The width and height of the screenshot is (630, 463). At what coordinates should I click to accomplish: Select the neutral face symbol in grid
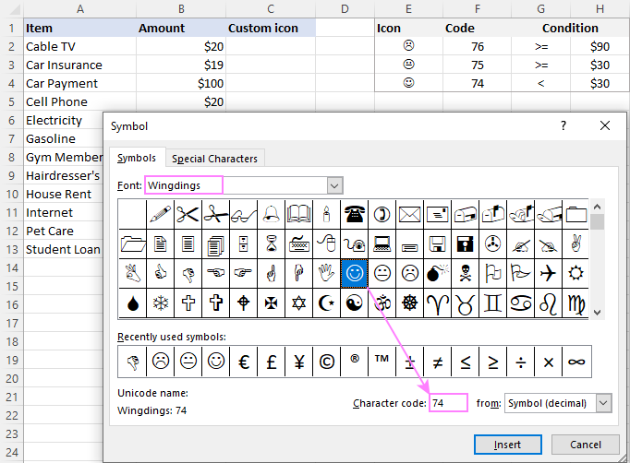click(x=382, y=274)
